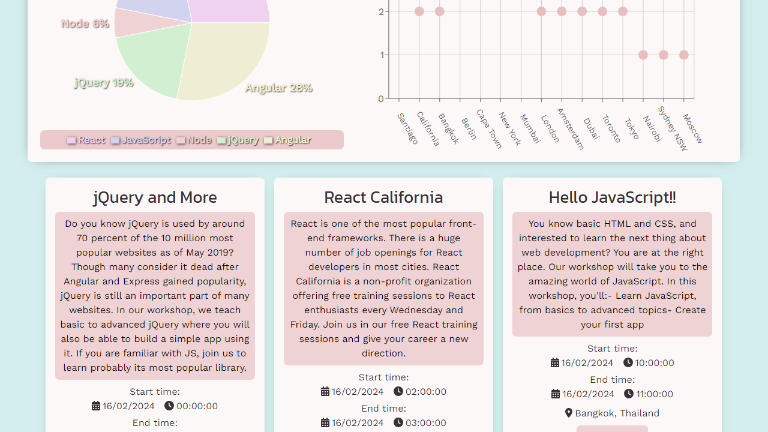Click the Cape Town axis label
This screenshot has height=432, width=768.
coord(489,128)
